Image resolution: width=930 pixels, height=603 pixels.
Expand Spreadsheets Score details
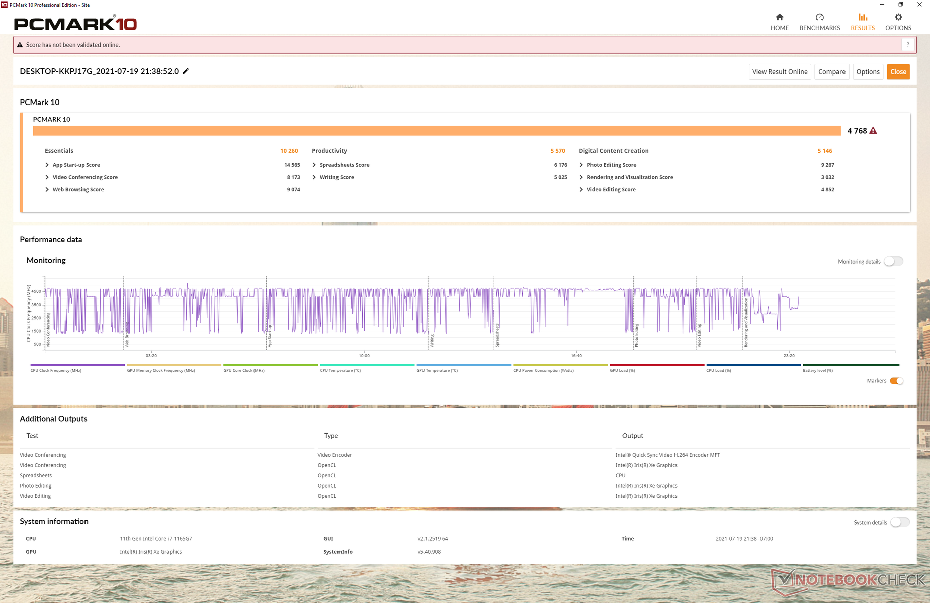pyautogui.click(x=314, y=165)
